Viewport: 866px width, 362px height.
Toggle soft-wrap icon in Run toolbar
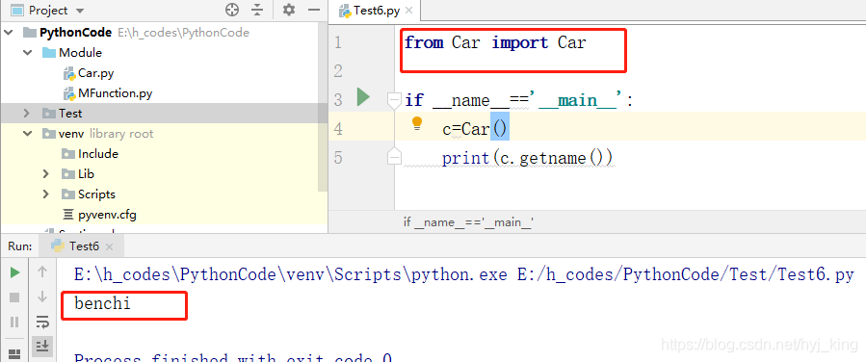(x=42, y=322)
